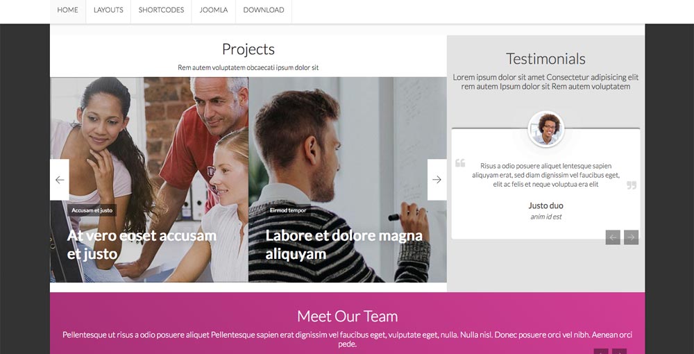
Task: Click the man writing on whiteboard image
Action: [348, 180]
